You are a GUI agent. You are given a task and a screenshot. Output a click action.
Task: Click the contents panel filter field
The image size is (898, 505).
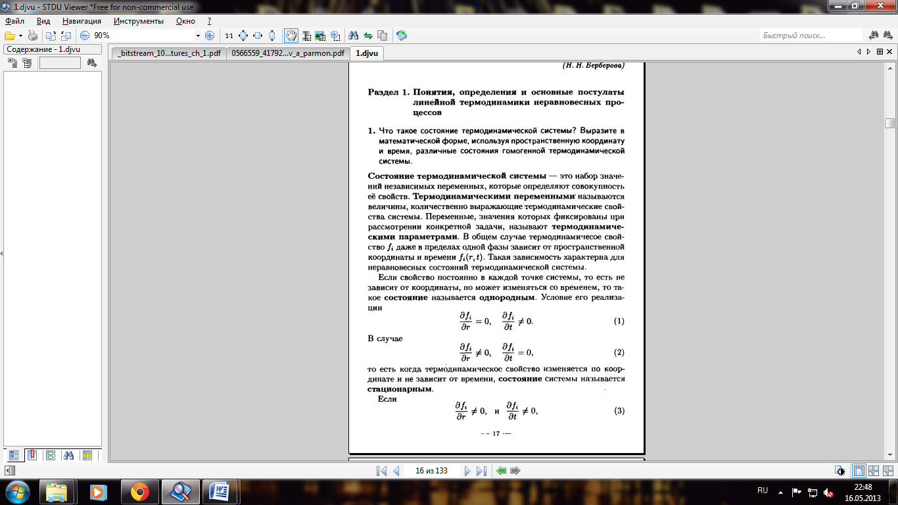point(60,63)
